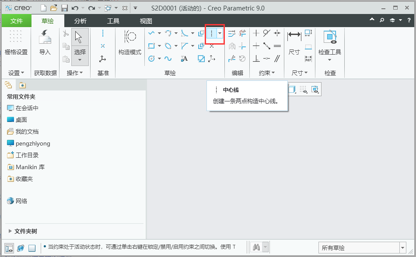Toggle sketcher display filters in graphics toolbar
This screenshot has height=257, width=416.
pyautogui.click(x=303, y=89)
